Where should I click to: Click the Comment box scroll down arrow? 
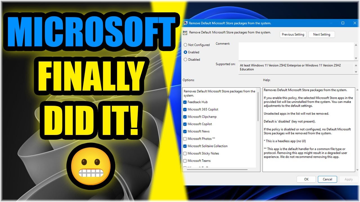tap(356, 58)
